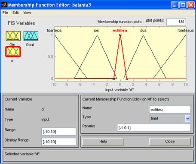This screenshot has width=196, height=164.
Task: Open the View menu
Action: coord(27,13)
